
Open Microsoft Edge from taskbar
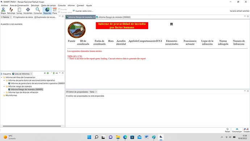125,137
